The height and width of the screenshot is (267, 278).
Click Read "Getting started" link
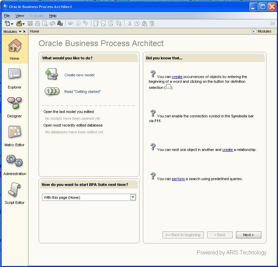tap(82, 92)
